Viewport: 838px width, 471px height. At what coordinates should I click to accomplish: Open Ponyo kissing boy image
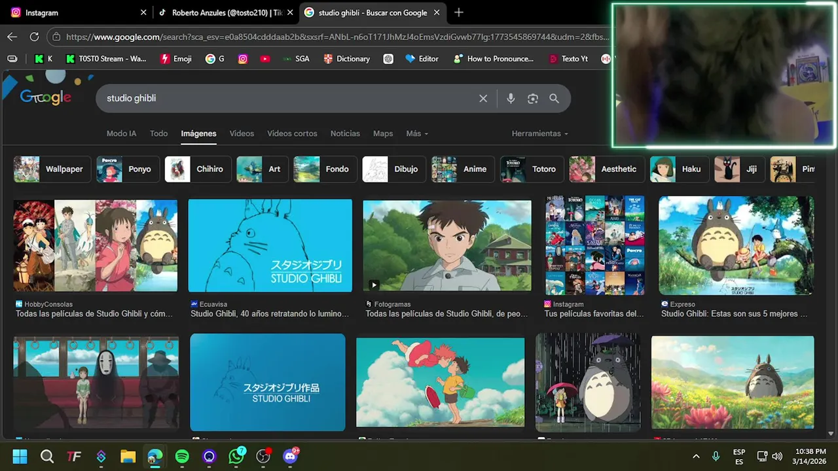pos(440,382)
